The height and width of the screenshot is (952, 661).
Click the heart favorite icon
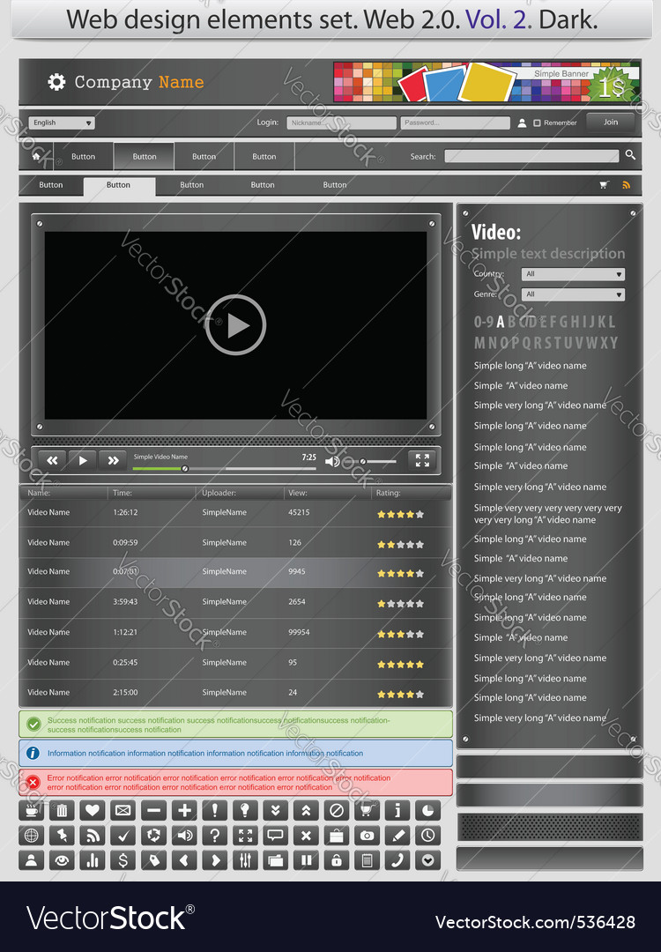coord(93,810)
